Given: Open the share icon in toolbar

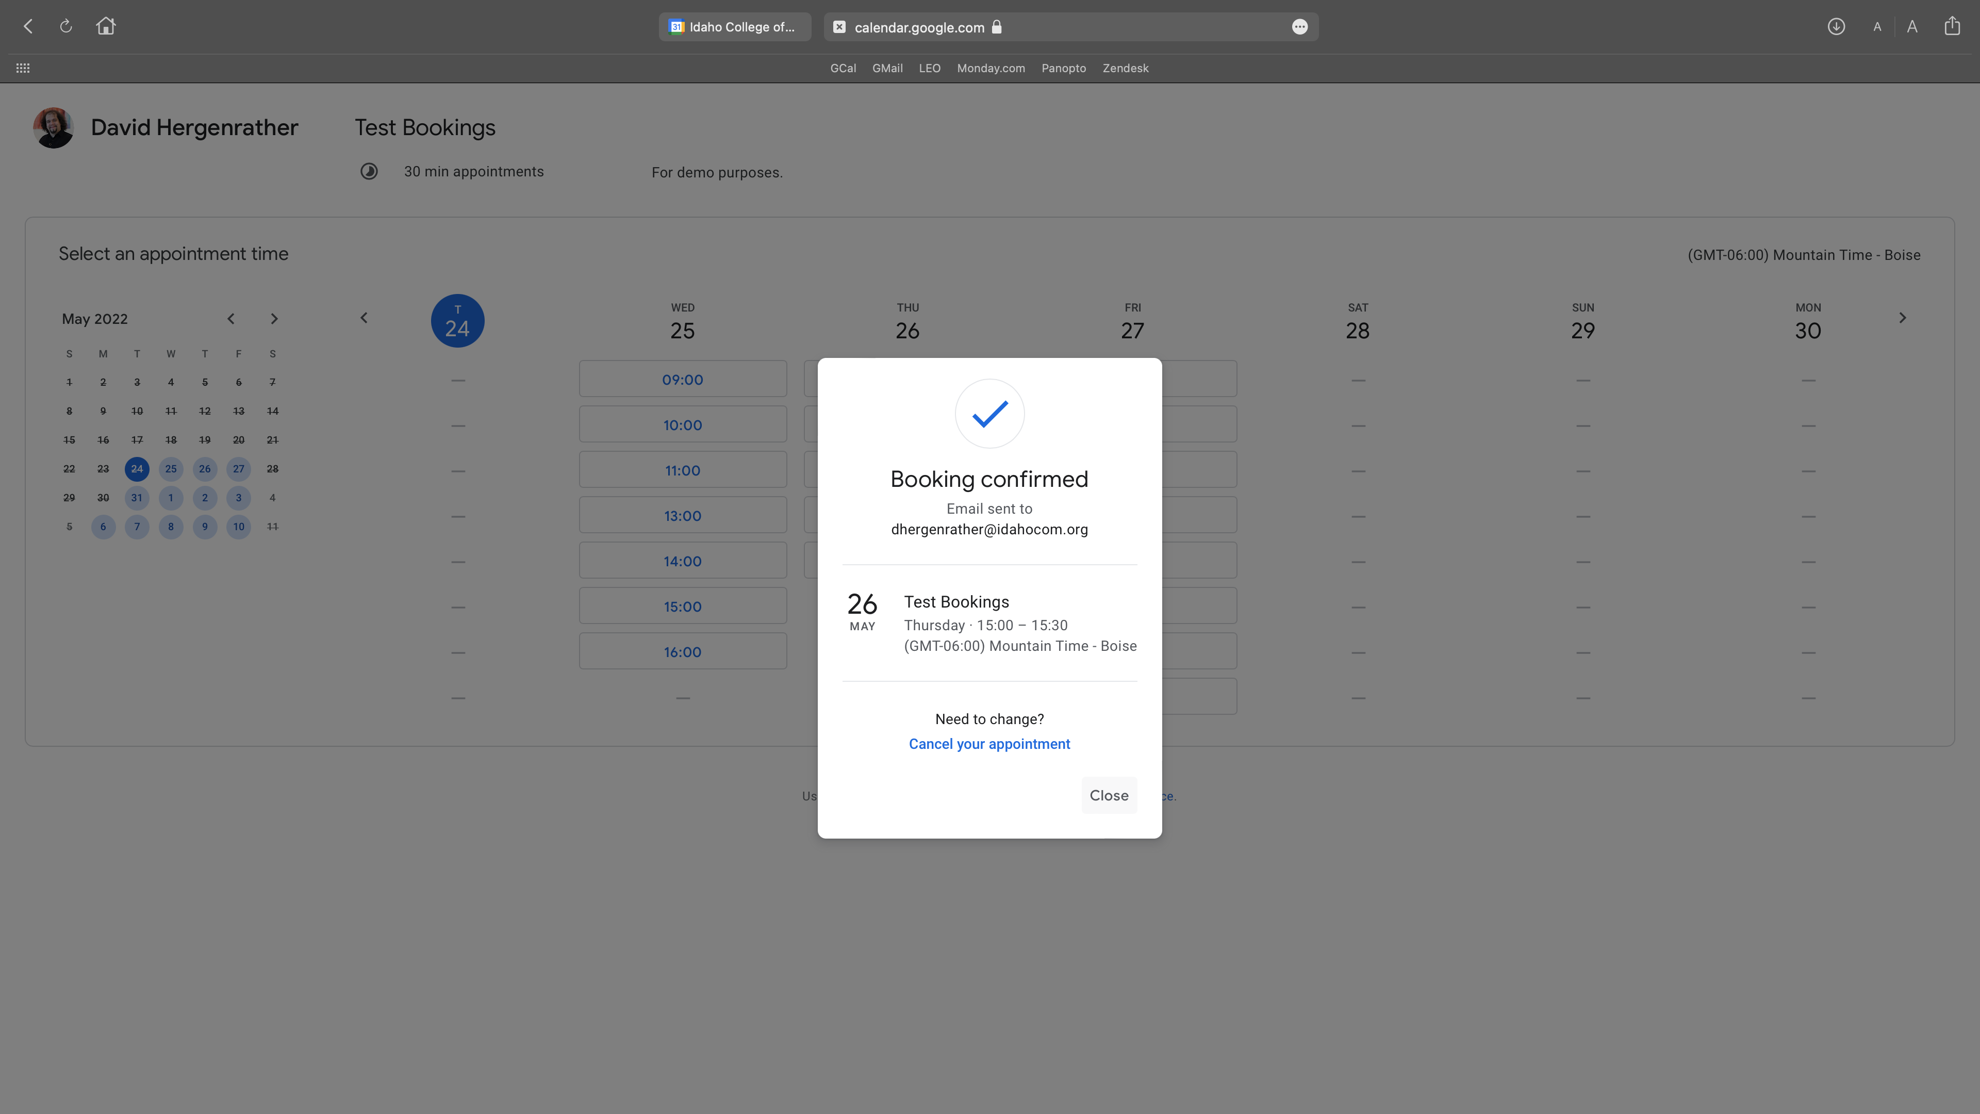Looking at the screenshot, I should (x=1952, y=26).
